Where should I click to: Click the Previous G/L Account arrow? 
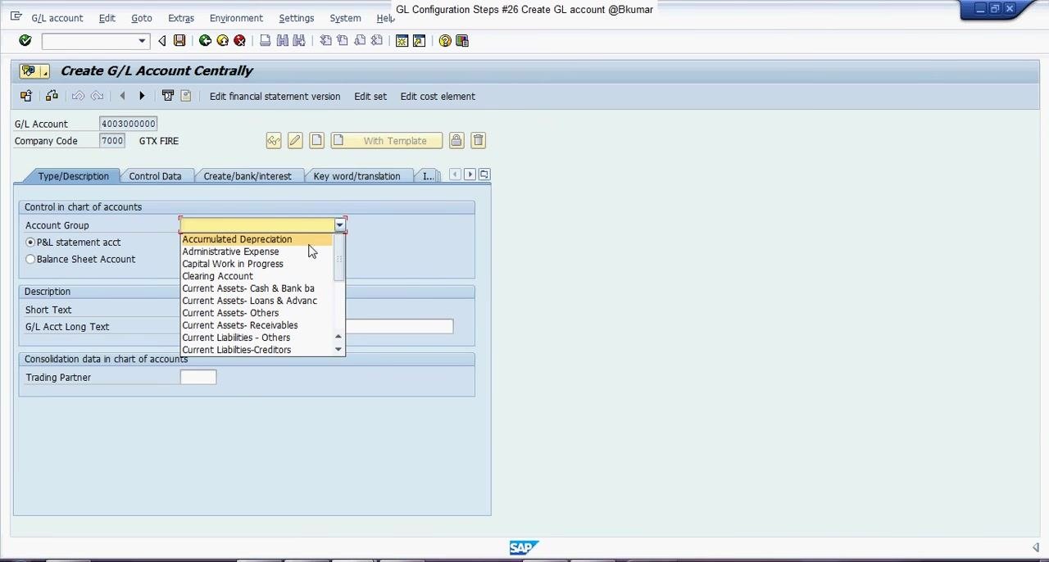123,96
